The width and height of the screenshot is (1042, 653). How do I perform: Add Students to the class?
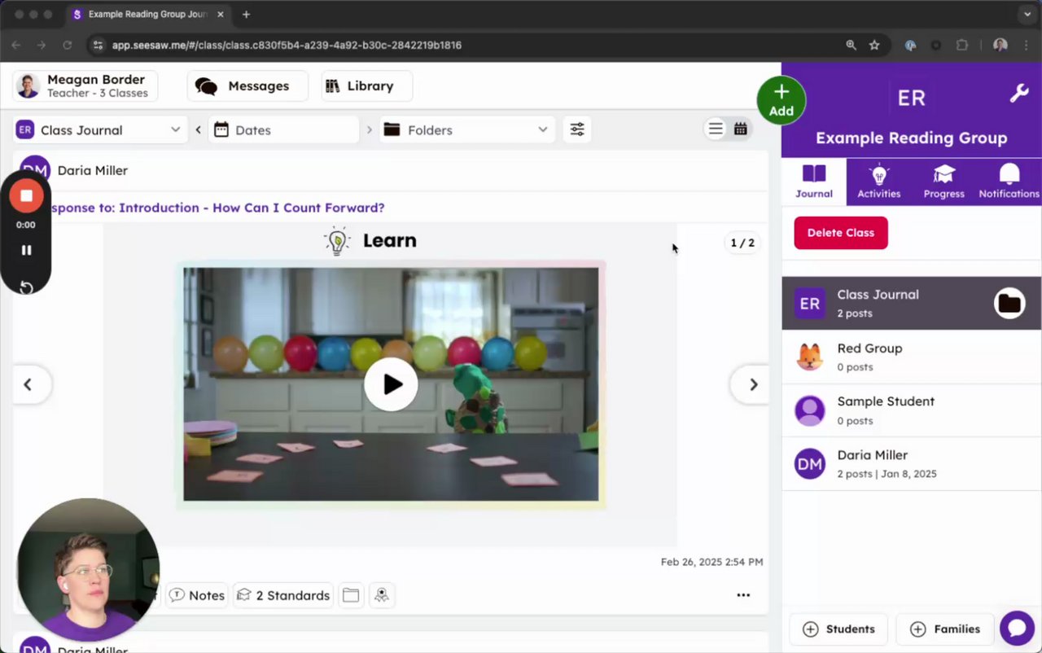pos(838,629)
